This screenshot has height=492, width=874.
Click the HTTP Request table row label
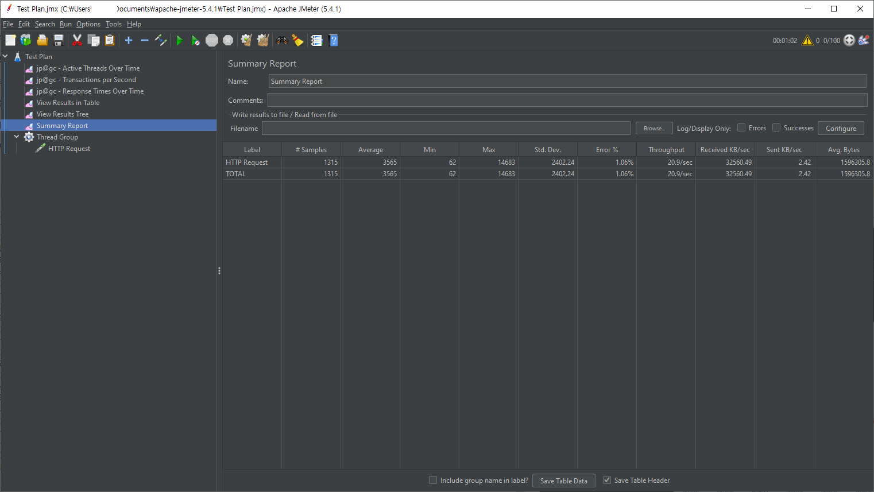click(x=247, y=162)
